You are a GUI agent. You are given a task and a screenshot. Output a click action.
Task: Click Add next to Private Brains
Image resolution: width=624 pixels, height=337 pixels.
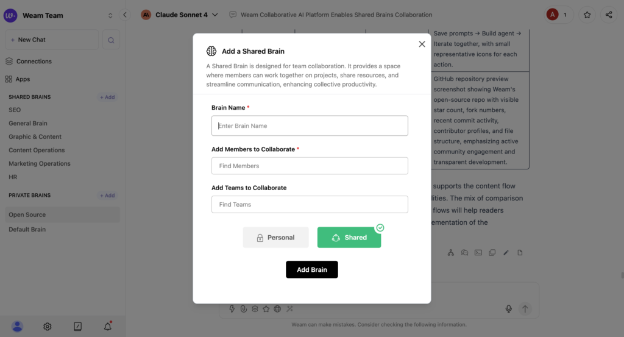point(107,196)
